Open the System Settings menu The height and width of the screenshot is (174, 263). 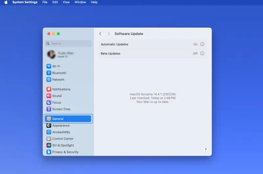[x=25, y=2]
